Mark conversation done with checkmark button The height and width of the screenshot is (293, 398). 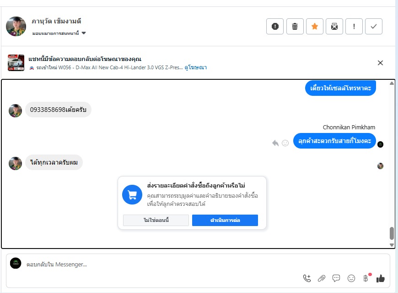[x=374, y=27]
